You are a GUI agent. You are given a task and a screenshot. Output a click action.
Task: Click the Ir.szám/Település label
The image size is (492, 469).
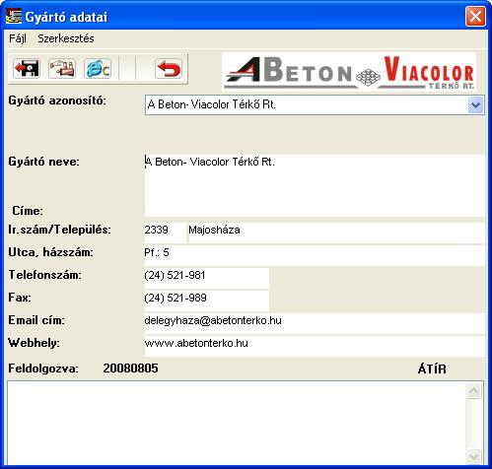coord(59,230)
